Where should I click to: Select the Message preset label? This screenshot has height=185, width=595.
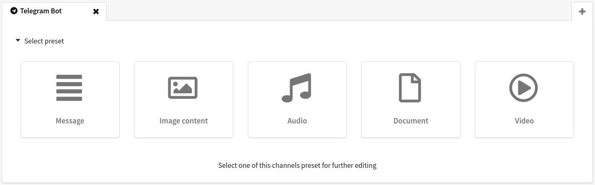[x=70, y=121]
